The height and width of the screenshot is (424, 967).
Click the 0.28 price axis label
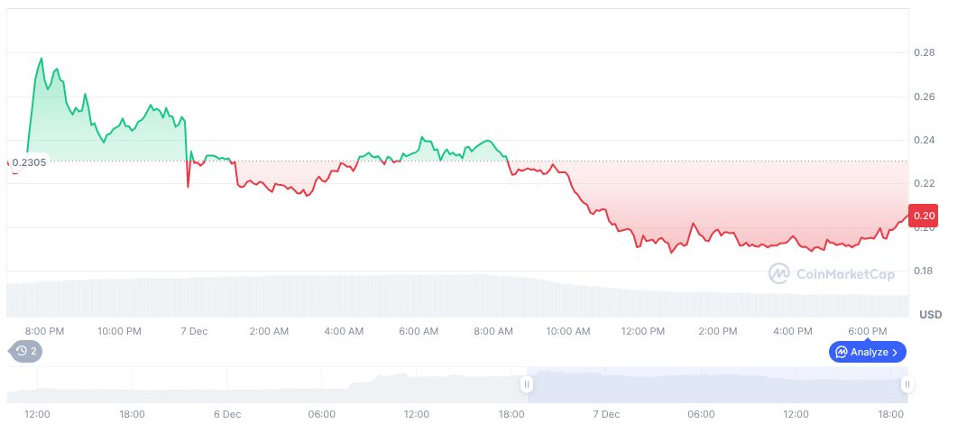tap(924, 53)
